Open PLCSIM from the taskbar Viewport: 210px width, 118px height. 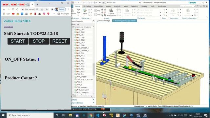[x=138, y=115]
